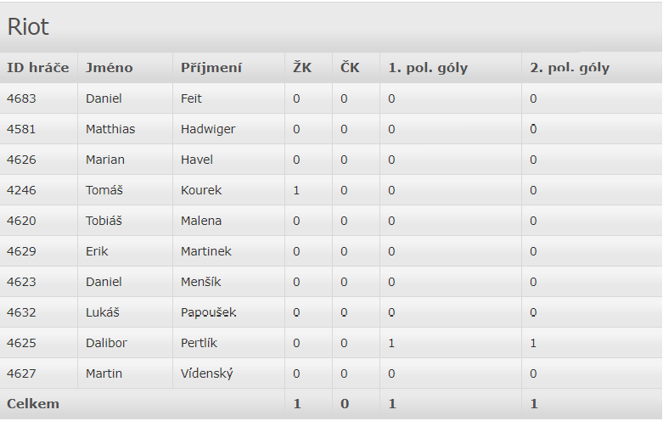
Task: Click the first name Marian
Action: coord(105,160)
